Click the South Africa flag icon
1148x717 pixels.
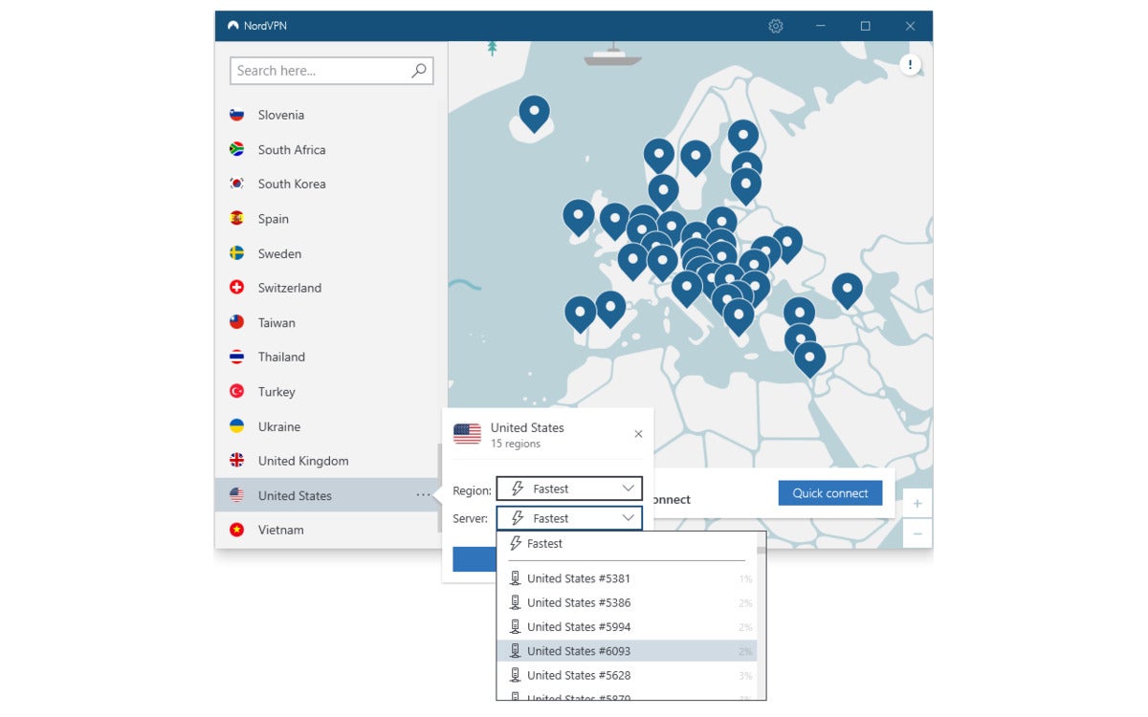[237, 149]
